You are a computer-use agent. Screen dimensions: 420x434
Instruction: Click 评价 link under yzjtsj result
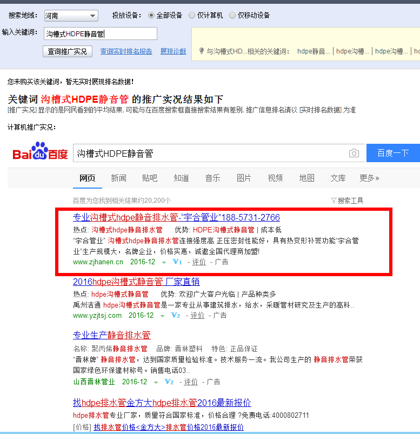point(197,315)
